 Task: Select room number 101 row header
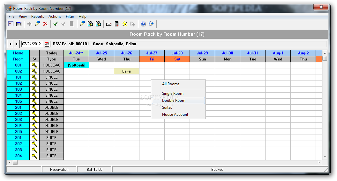[18, 77]
